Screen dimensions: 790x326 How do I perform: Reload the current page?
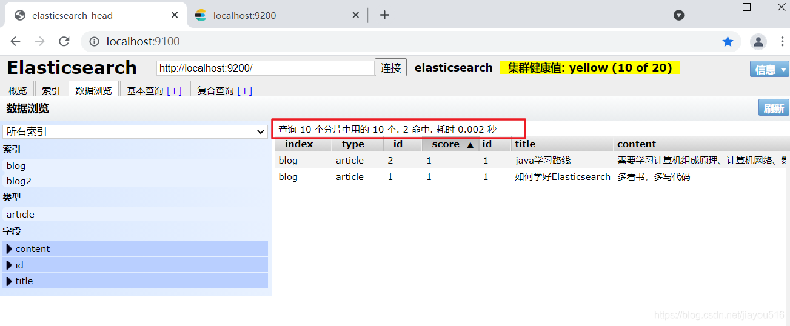(x=64, y=41)
